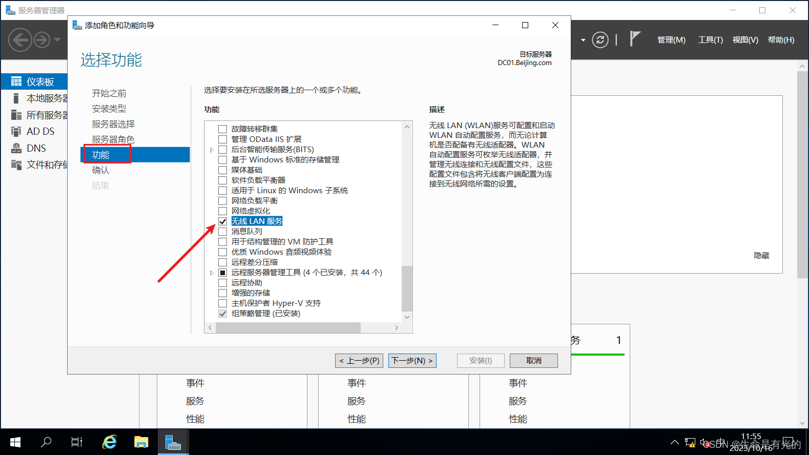Open 所有服务器 in Server Manager sidebar
The image size is (809, 455).
pyautogui.click(x=34, y=115)
